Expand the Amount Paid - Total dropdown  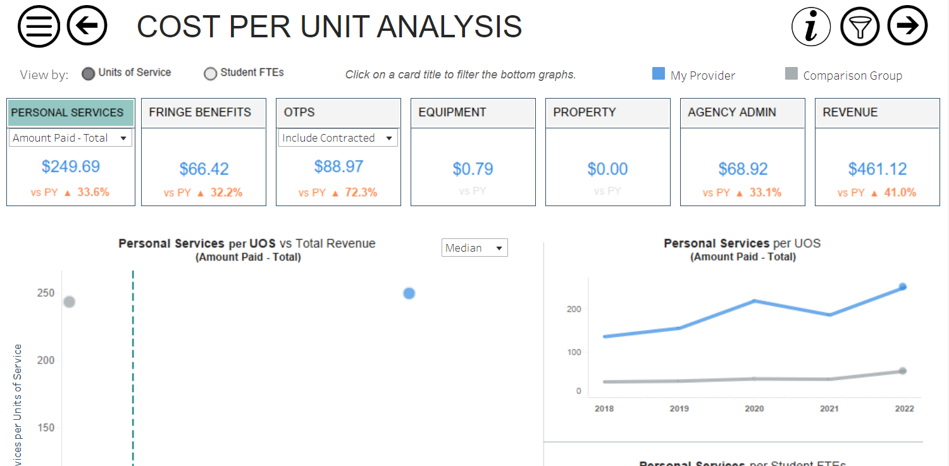(70, 138)
